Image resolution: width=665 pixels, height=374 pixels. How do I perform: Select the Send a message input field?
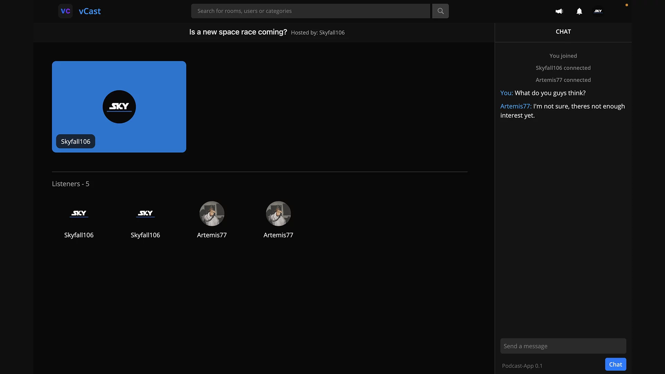point(563,346)
